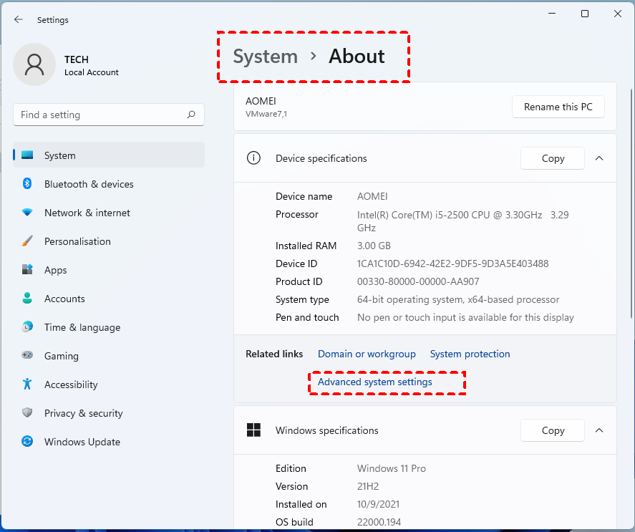The height and width of the screenshot is (532, 635).
Task: Collapse the Windows specifications section
Action: (599, 430)
